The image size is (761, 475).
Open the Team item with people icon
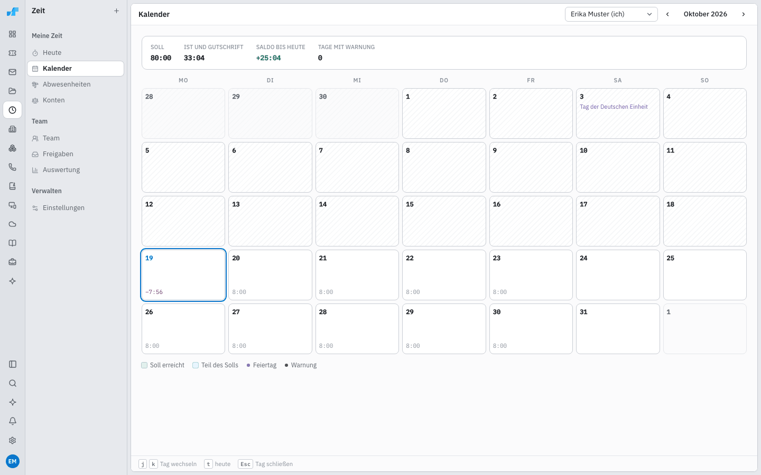pyautogui.click(x=76, y=138)
